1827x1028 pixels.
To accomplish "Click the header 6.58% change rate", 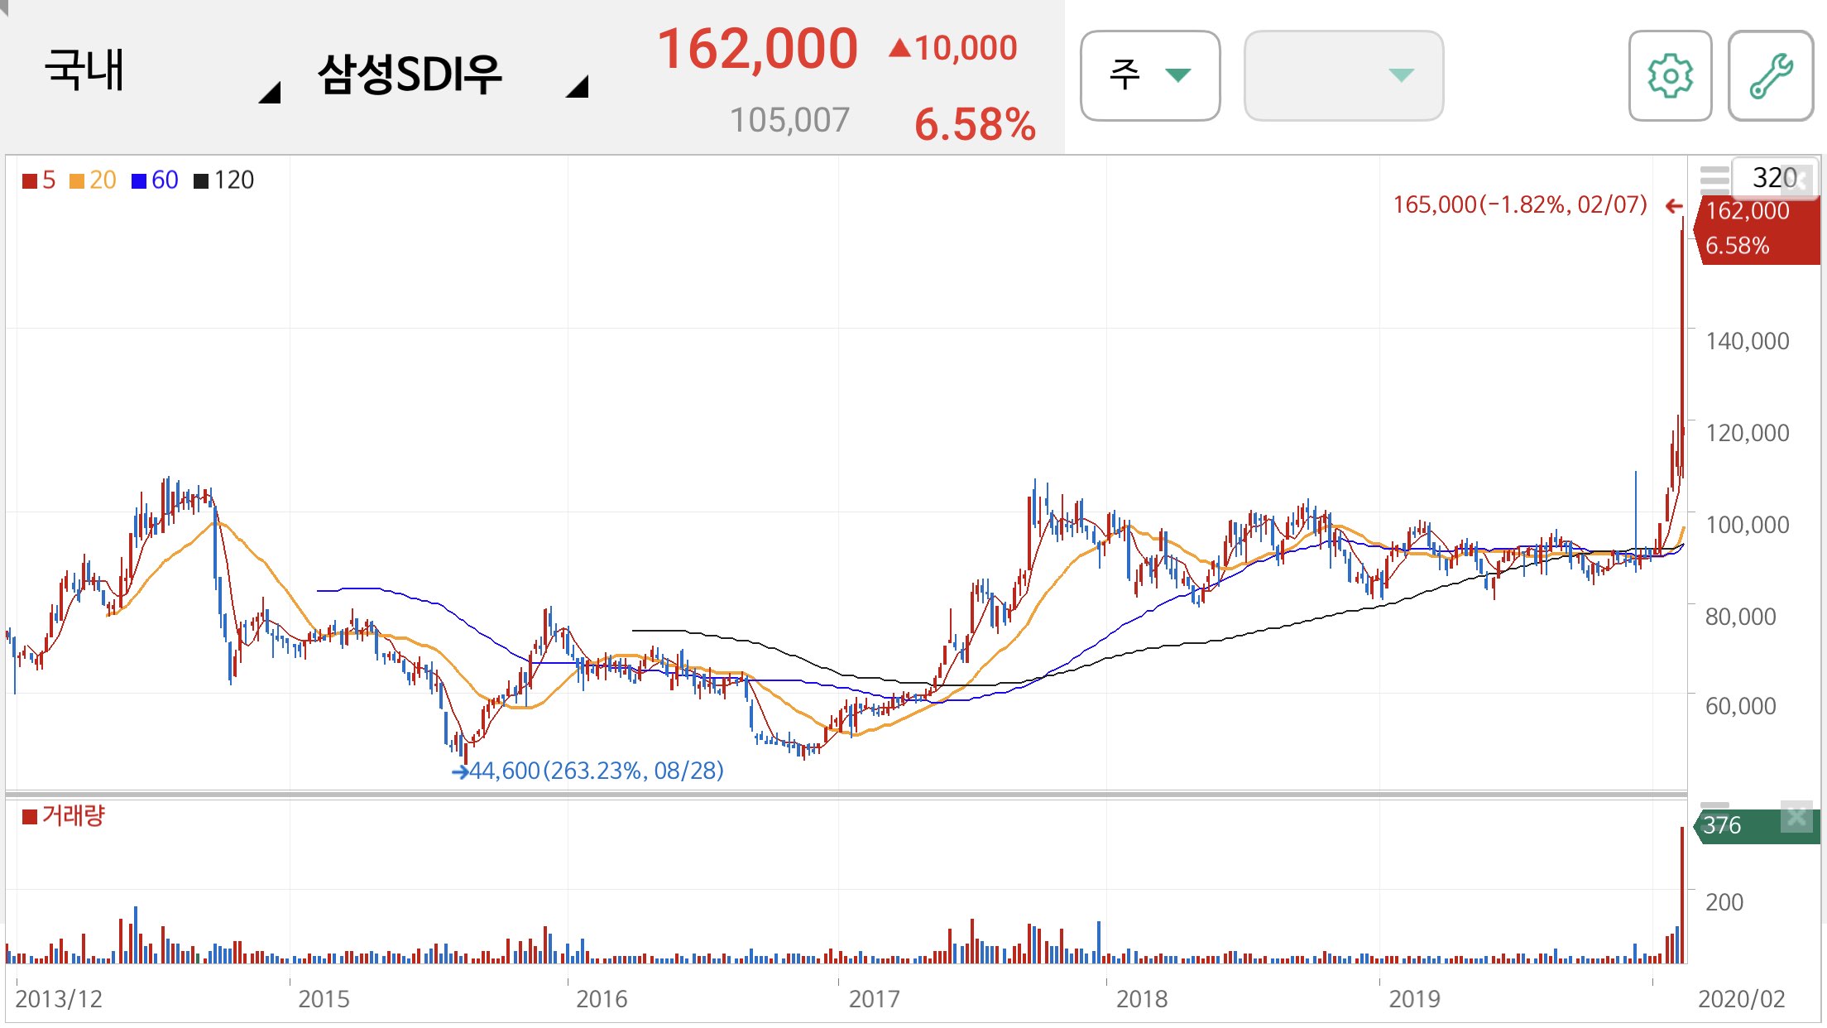I will (975, 125).
